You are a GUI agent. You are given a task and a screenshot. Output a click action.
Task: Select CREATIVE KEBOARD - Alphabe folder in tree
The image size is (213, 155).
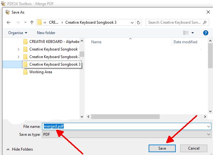(54, 42)
